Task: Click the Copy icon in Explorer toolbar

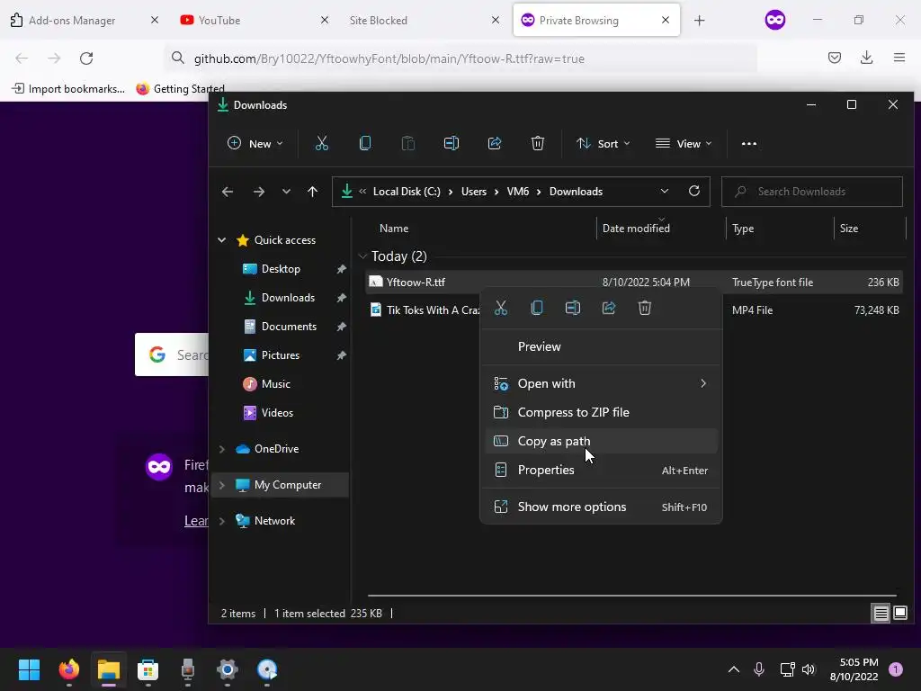Action: (365, 143)
